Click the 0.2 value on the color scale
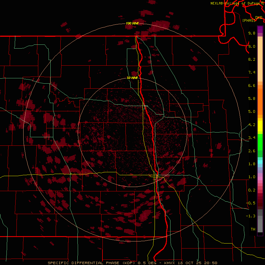This screenshot has height=265, width=265. 252,190
